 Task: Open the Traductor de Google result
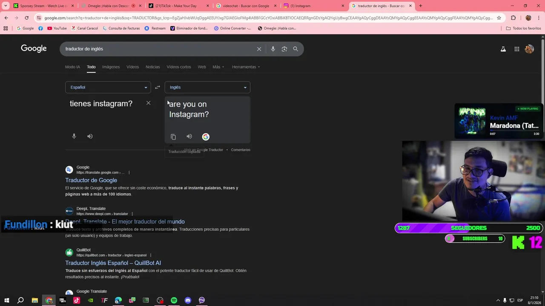[x=91, y=180]
